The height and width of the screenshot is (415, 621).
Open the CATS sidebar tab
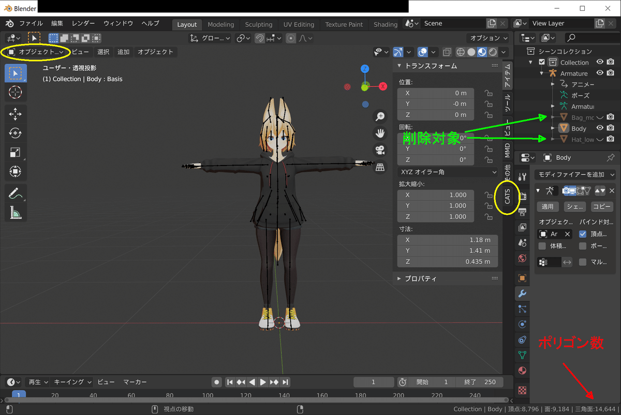click(x=508, y=196)
